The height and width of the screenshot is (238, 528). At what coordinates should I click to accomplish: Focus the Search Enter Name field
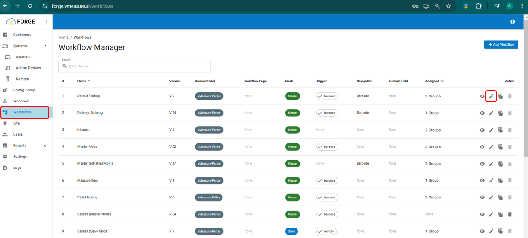134,66
